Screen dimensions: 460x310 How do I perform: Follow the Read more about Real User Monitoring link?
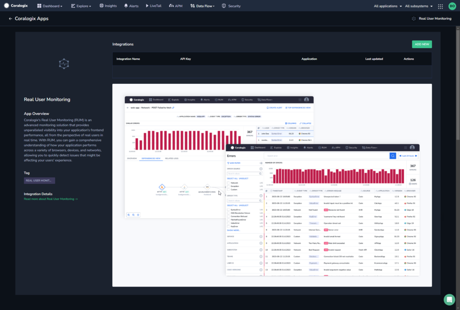coord(51,199)
